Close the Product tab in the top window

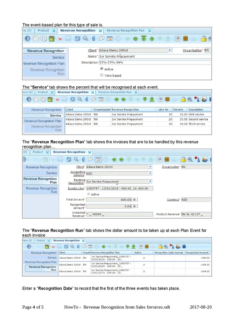pyautogui.click(x=54, y=31)
